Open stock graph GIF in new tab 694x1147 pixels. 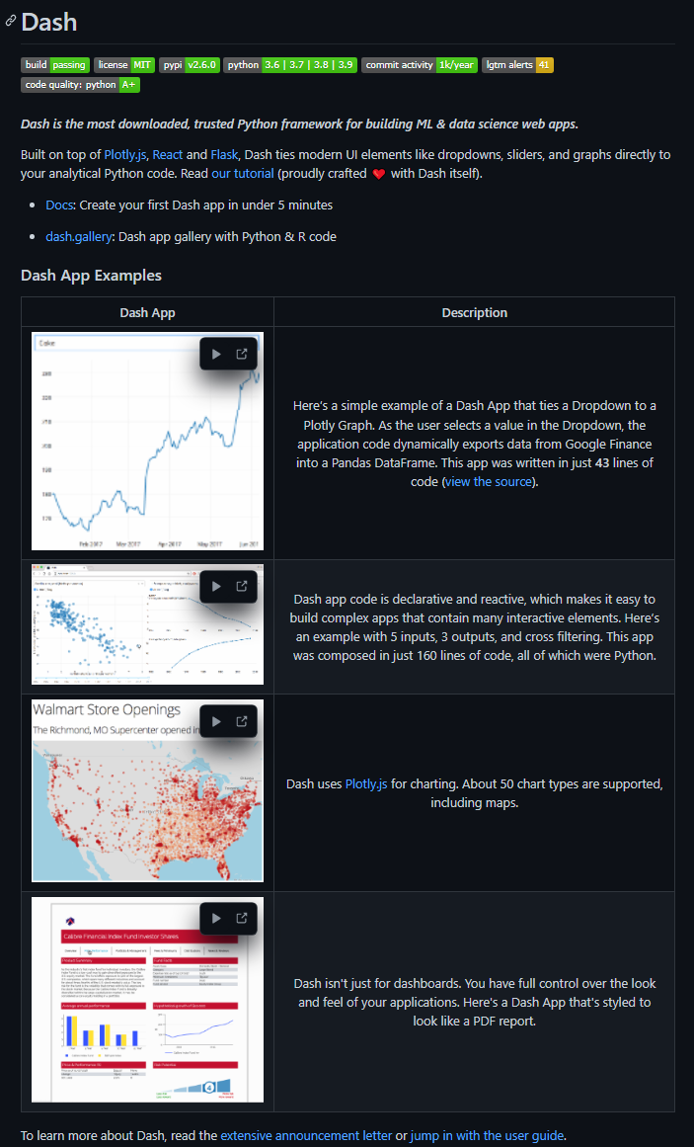pos(241,354)
